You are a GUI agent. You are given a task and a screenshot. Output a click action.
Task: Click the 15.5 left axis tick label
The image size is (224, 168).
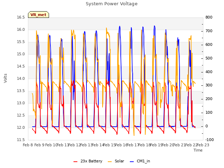[x=21, y=42]
